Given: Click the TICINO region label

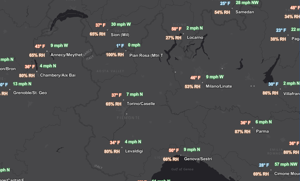Looking at the screenshot, I should [180, 25].
